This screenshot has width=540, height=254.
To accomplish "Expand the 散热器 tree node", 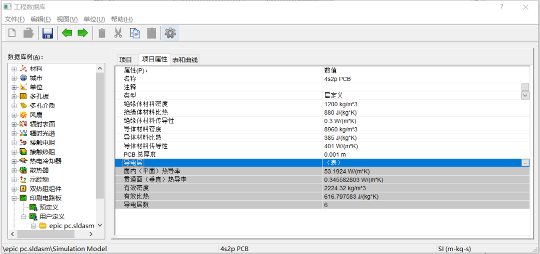I will pyautogui.click(x=14, y=171).
